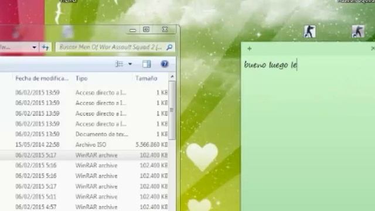Open the view options dropdown arrow
The height and width of the screenshot is (211, 375).
130,64
